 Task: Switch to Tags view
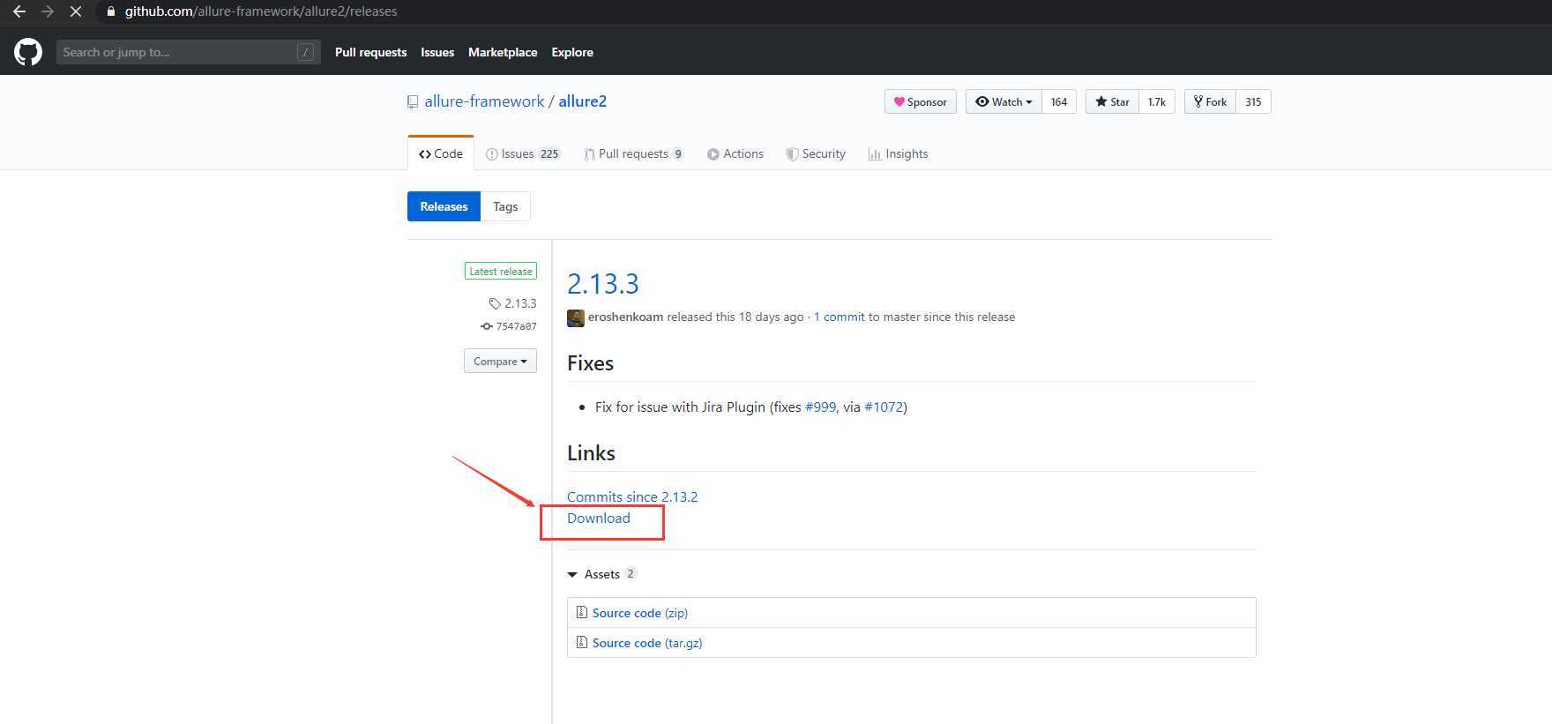coord(505,206)
